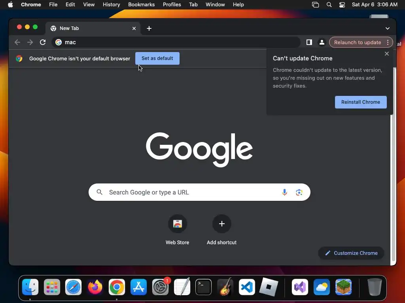
Task: Open the Edit menu
Action: coord(70,5)
